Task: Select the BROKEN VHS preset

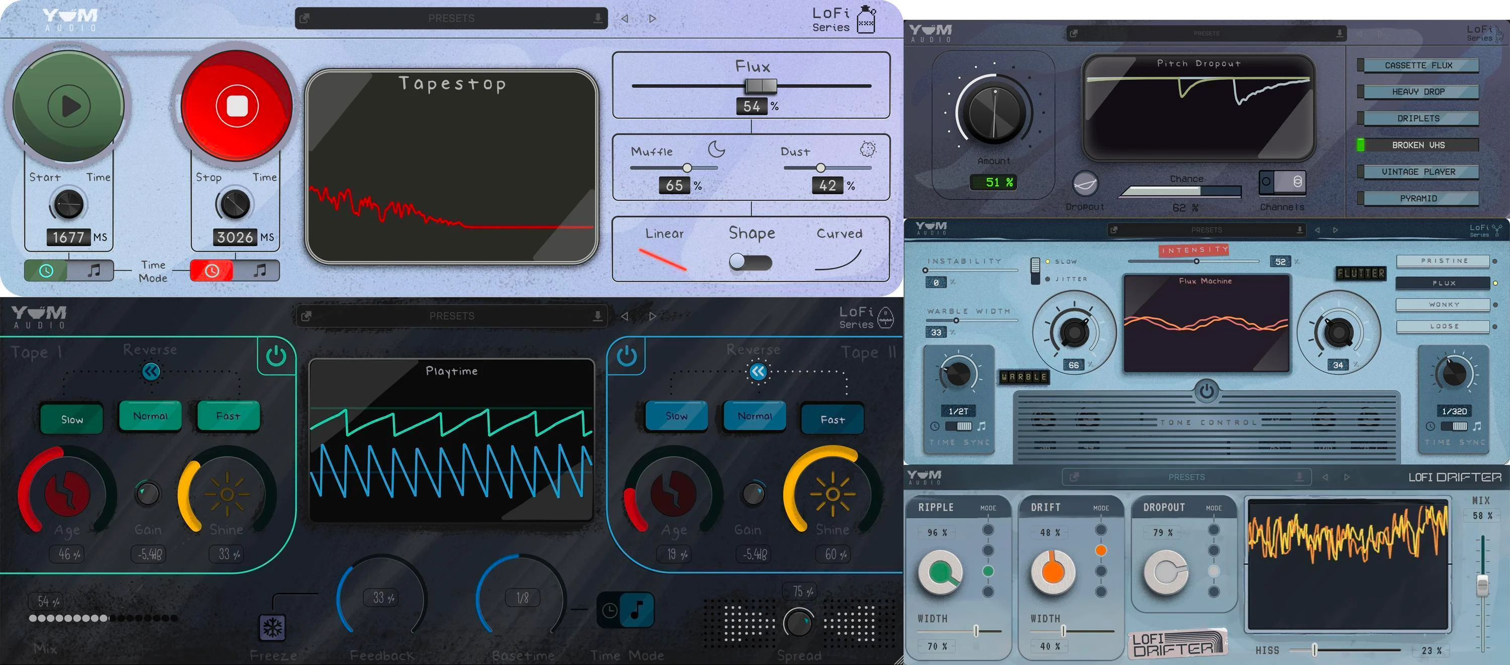Action: coord(1418,145)
